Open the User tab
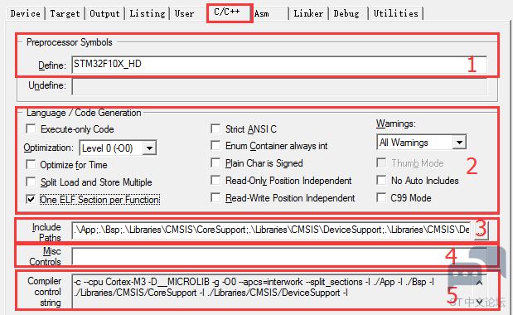This screenshot has height=315, width=513. click(185, 13)
